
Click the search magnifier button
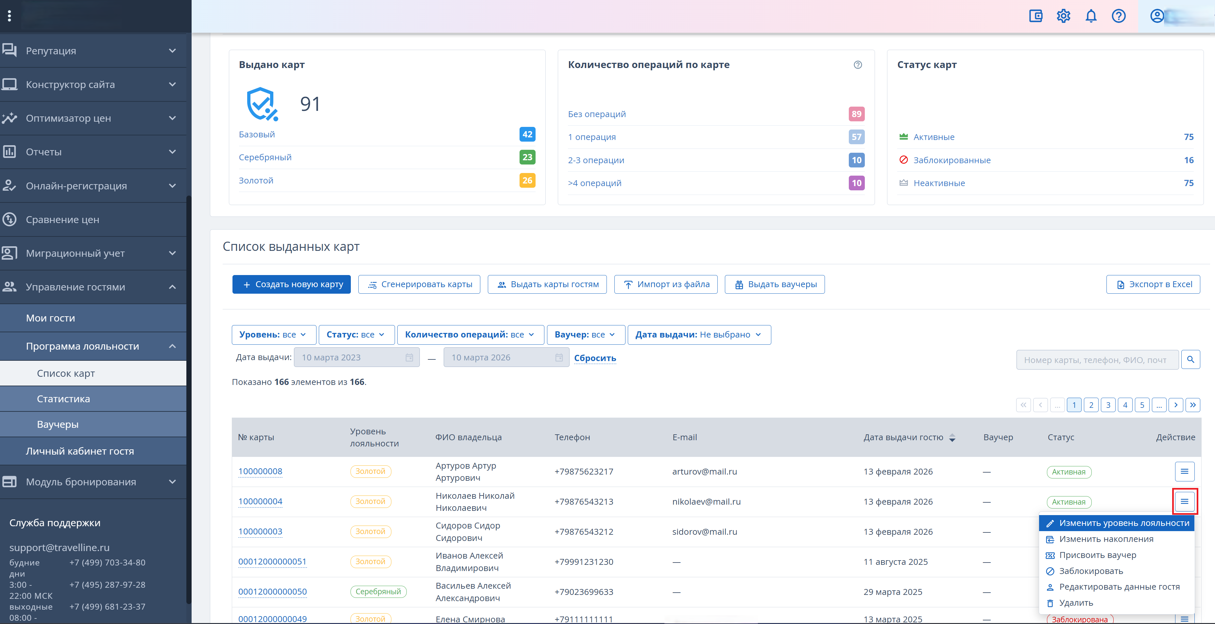click(1190, 360)
